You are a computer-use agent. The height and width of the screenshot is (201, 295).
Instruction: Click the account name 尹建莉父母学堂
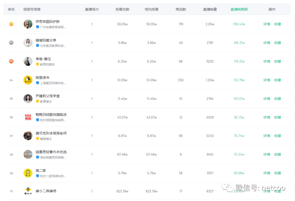click(x=48, y=96)
